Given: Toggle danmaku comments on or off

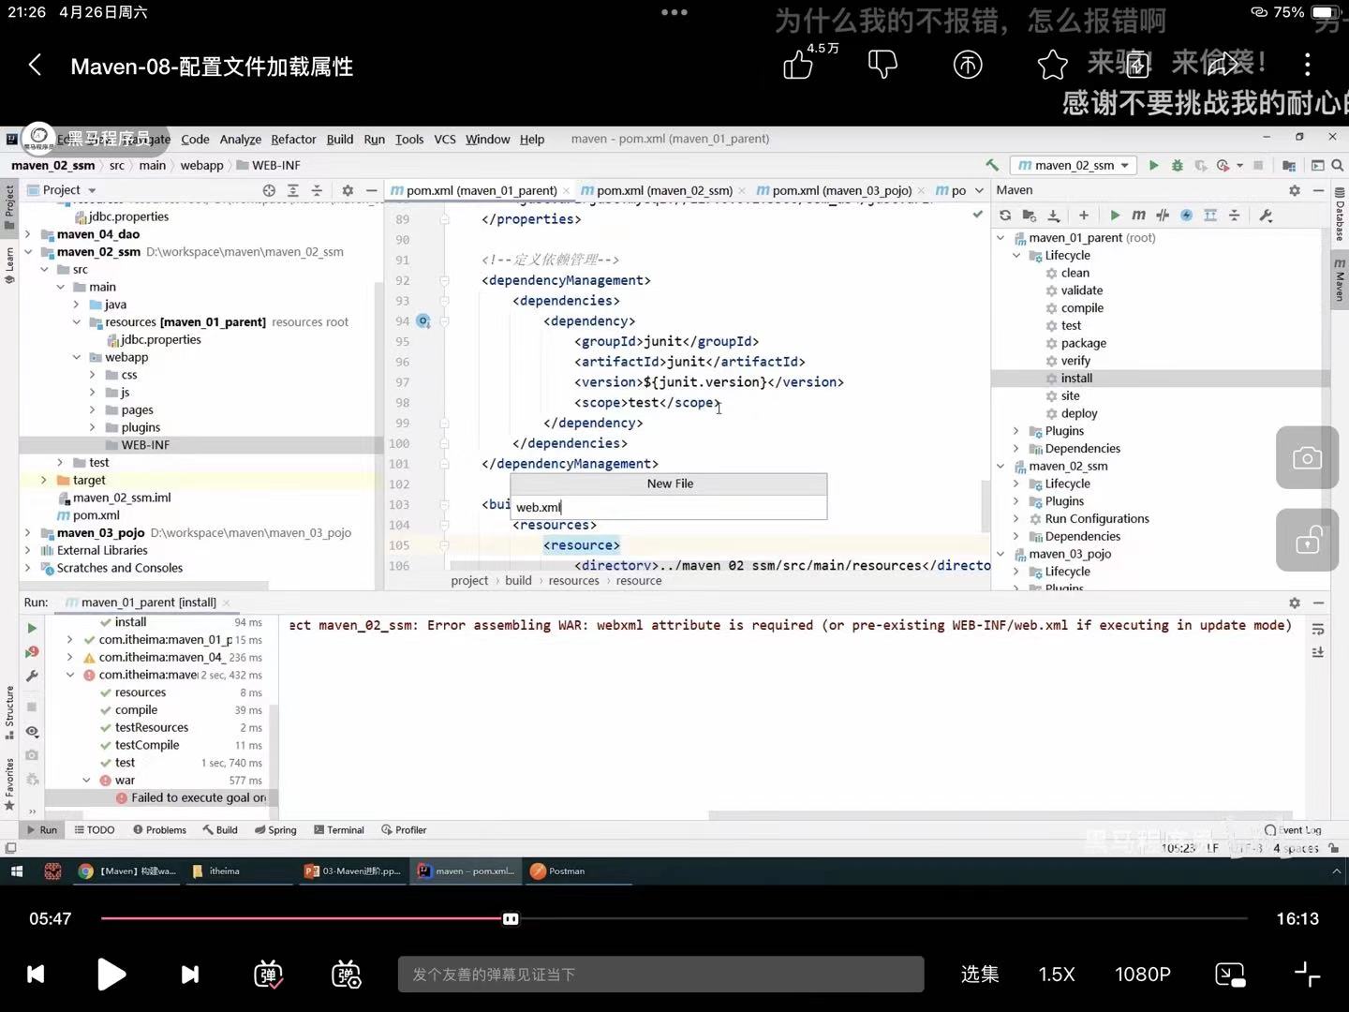Looking at the screenshot, I should (x=269, y=975).
